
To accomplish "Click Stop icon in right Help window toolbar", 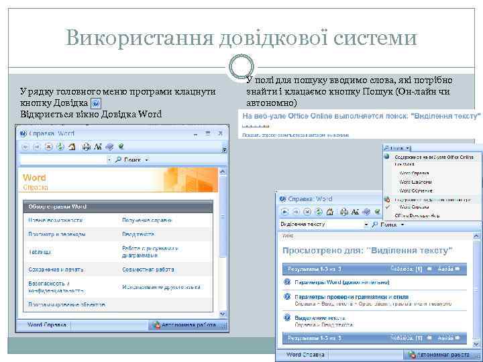I will point(307,212).
